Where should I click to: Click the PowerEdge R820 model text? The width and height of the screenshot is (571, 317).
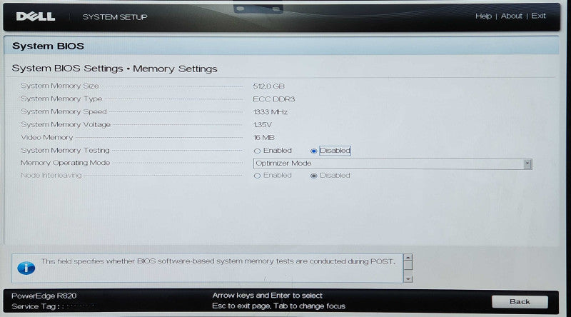coord(44,296)
